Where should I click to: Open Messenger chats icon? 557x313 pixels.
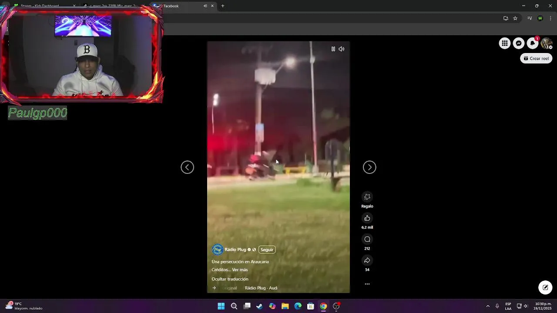[x=519, y=43]
